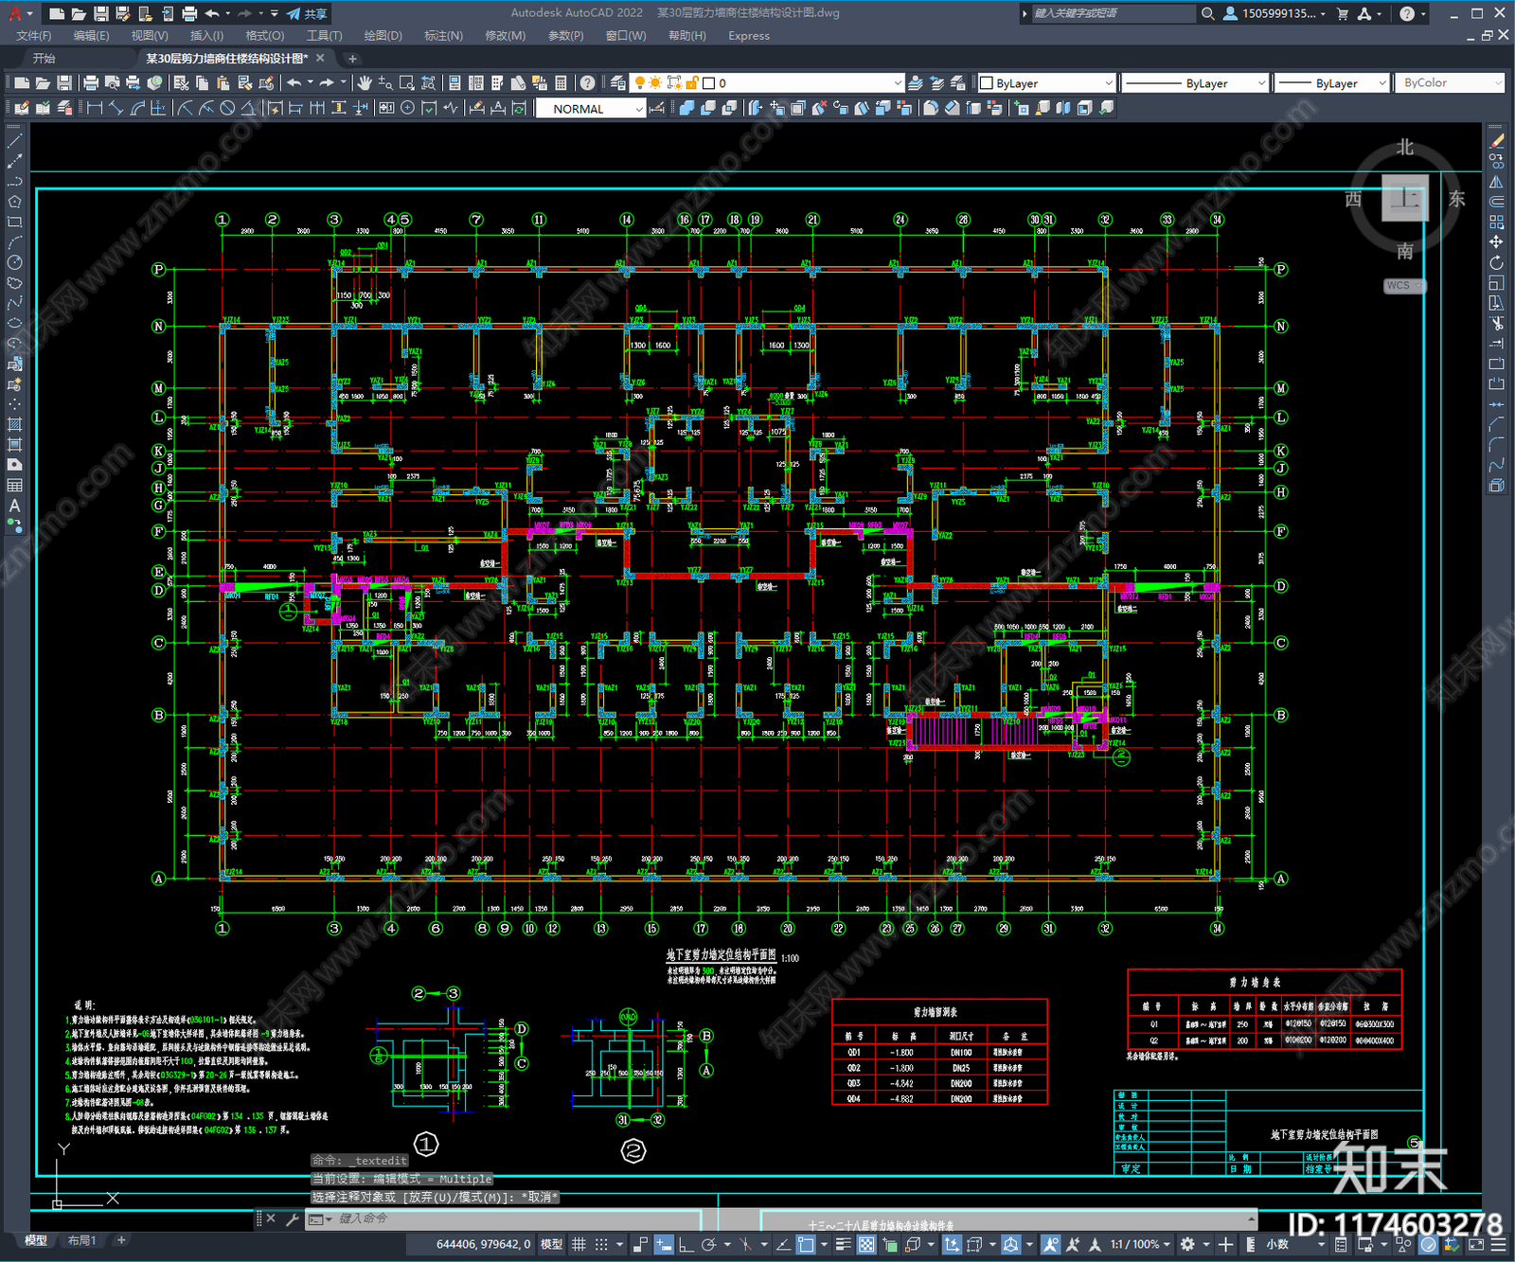Screen dimensions: 1515x1262
Task: Select the Diameter dimension tool
Action: click(x=227, y=108)
